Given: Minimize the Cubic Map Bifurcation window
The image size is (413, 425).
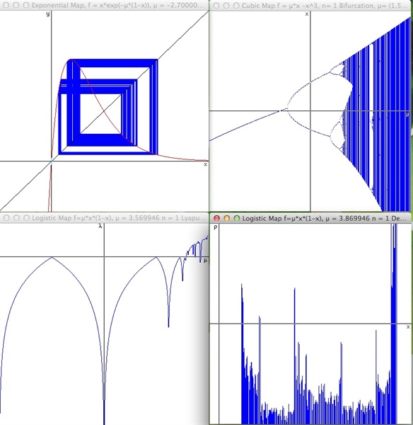Looking at the screenshot, I should click(226, 6).
